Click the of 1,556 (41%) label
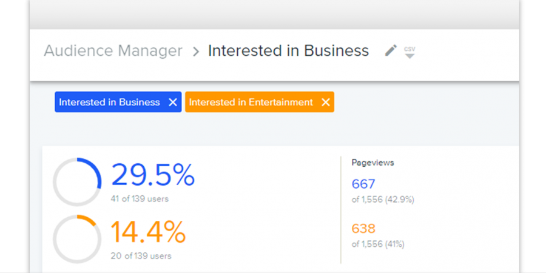The height and width of the screenshot is (273, 546). coord(378,244)
